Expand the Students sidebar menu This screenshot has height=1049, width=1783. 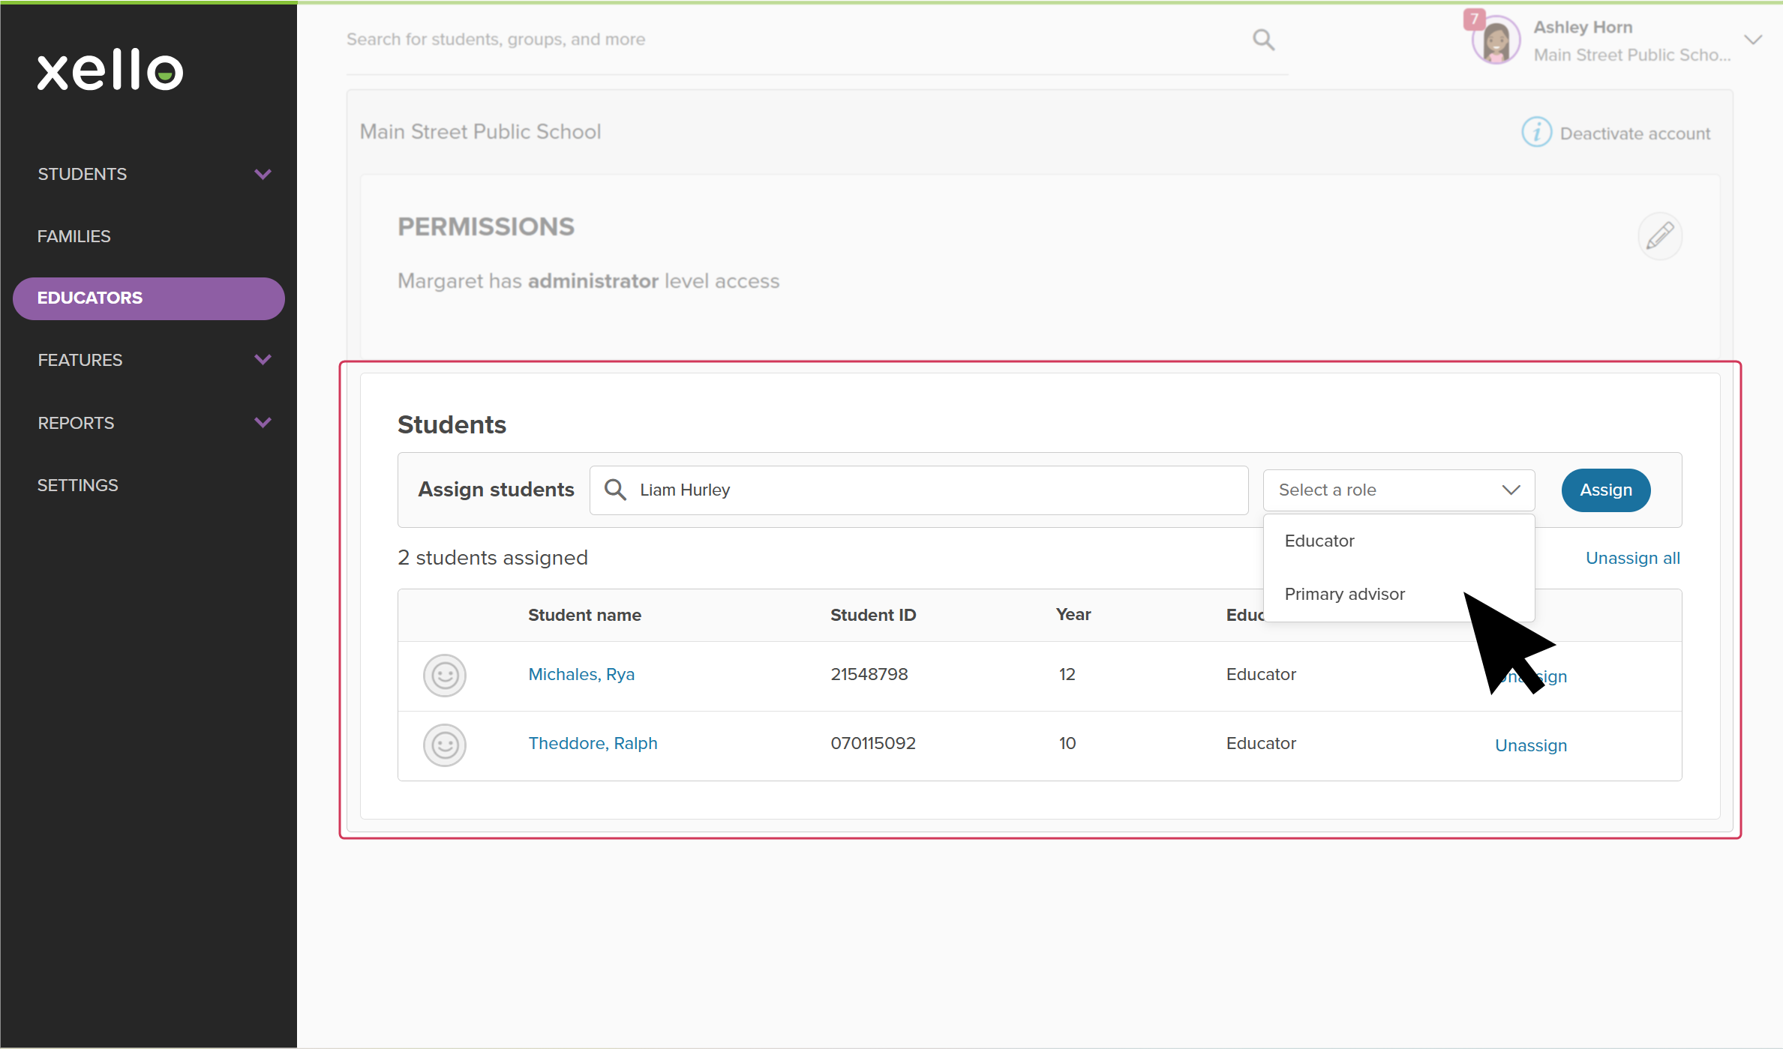coord(263,174)
